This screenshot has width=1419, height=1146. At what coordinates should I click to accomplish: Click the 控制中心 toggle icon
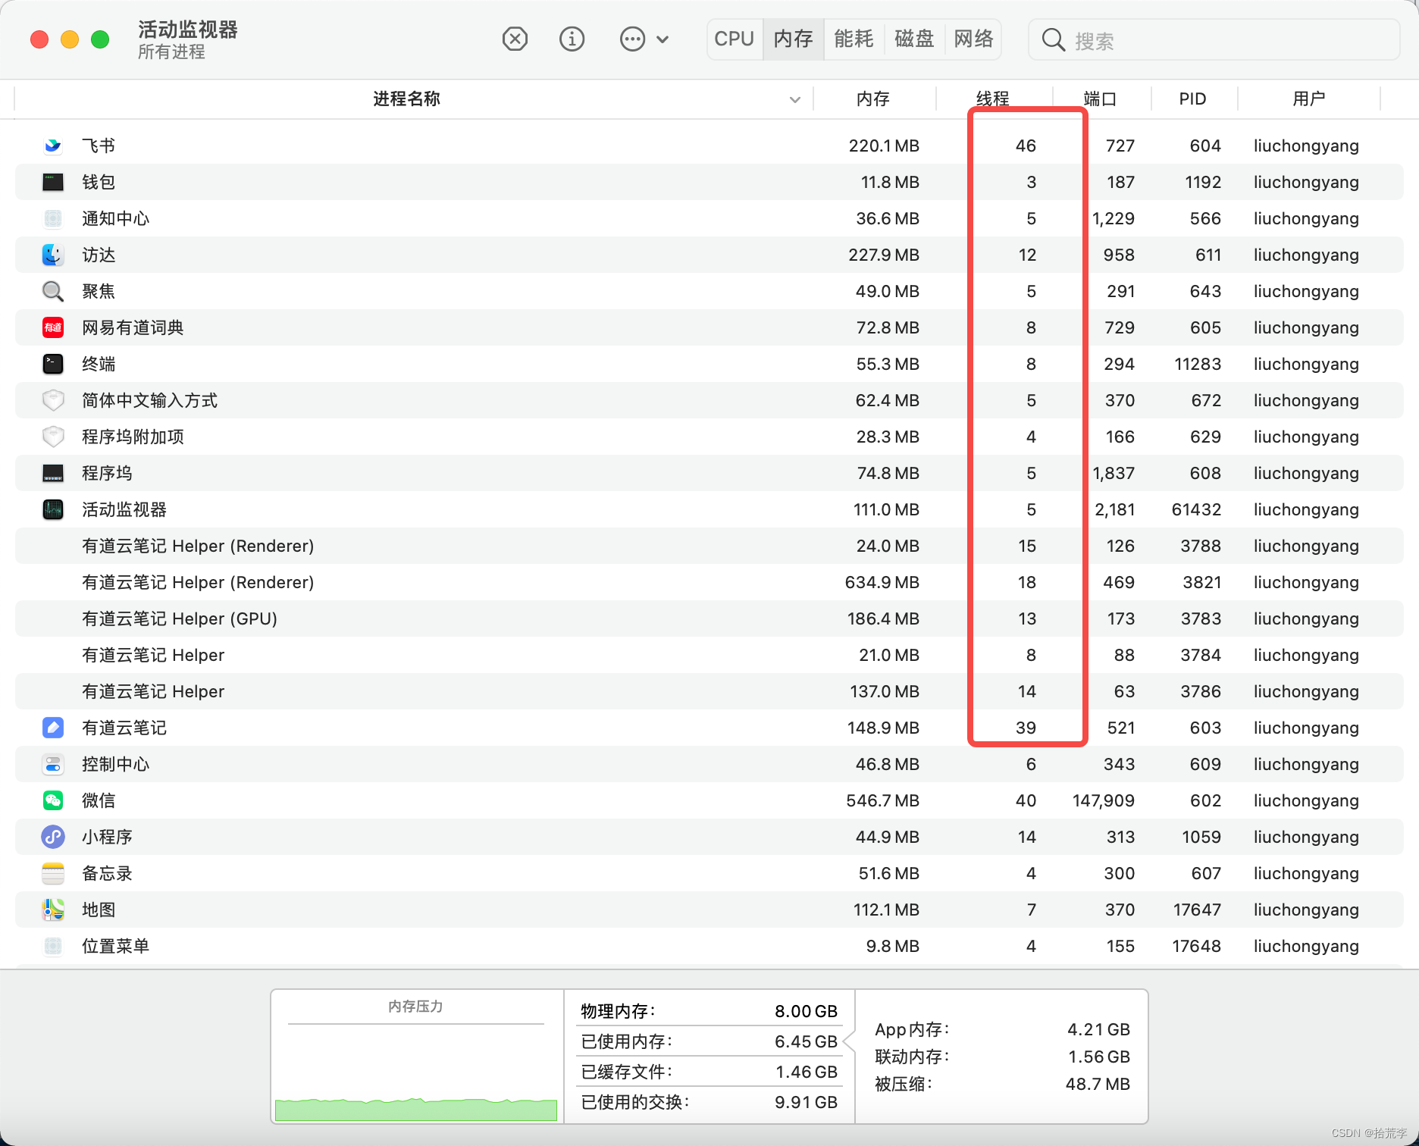click(53, 764)
